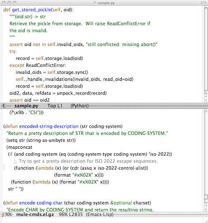Click the scrollbar thumb of the sample.py pane
Image resolution: width=208 pixels, height=223 pixels.
206,49
